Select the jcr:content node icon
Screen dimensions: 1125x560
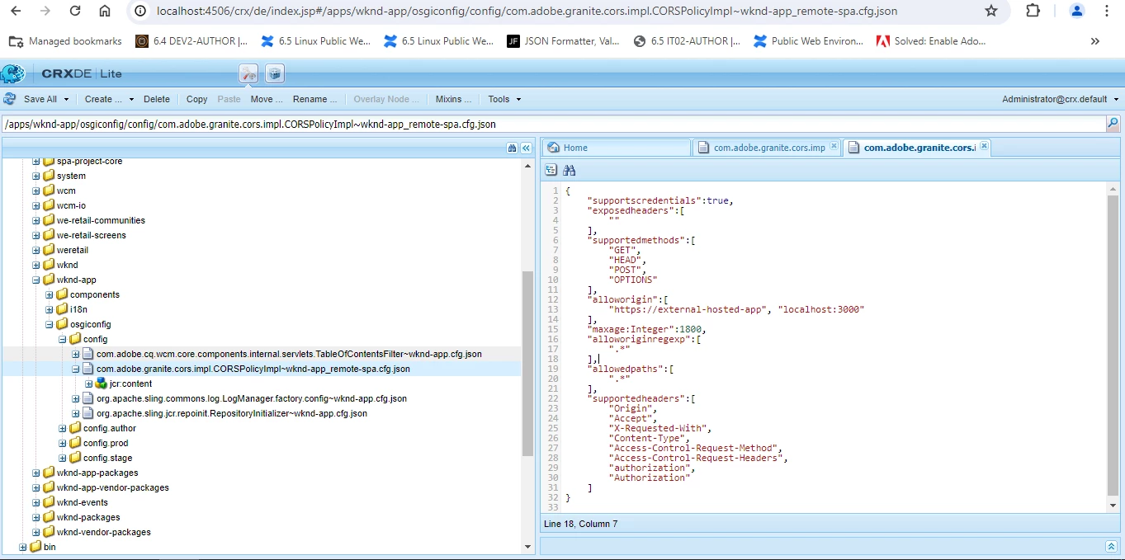[102, 384]
